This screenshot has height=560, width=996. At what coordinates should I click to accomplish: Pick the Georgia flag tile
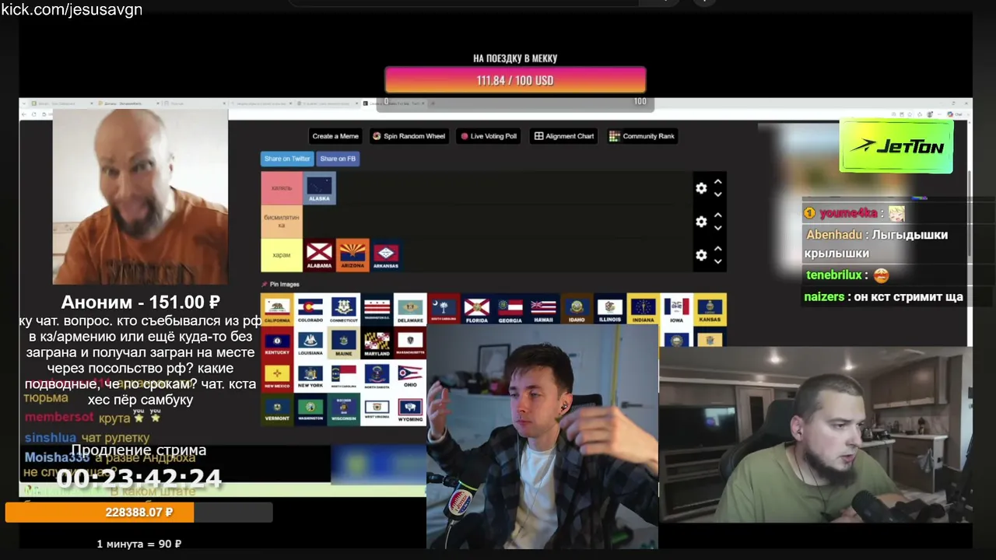[510, 310]
